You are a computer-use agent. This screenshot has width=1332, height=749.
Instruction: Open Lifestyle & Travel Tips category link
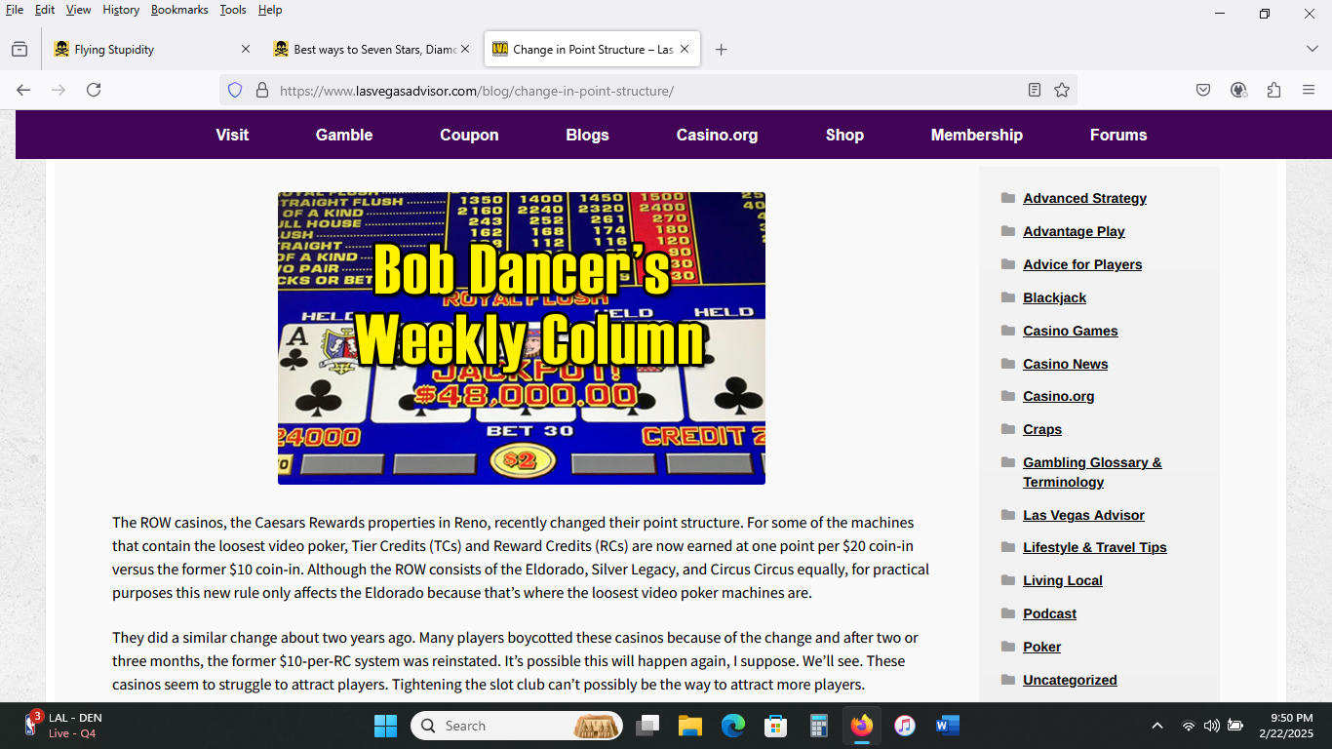pos(1095,547)
